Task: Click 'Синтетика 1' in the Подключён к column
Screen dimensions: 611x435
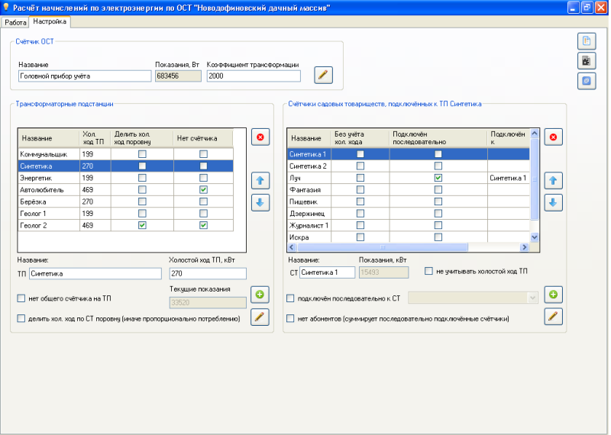Action: [508, 178]
